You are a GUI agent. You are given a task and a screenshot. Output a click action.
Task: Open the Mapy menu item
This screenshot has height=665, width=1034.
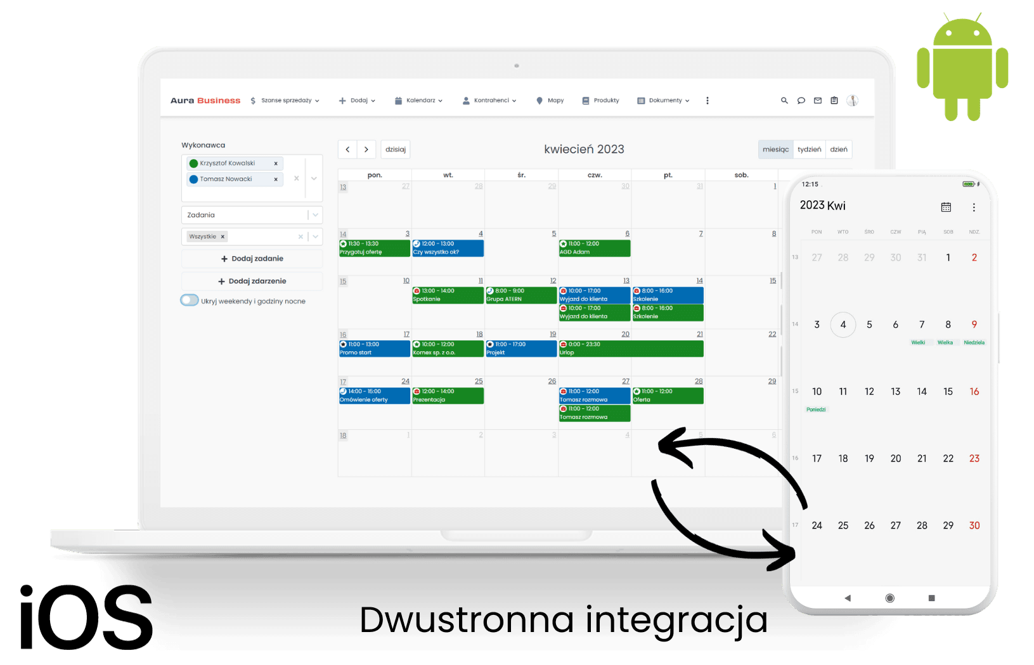point(550,100)
